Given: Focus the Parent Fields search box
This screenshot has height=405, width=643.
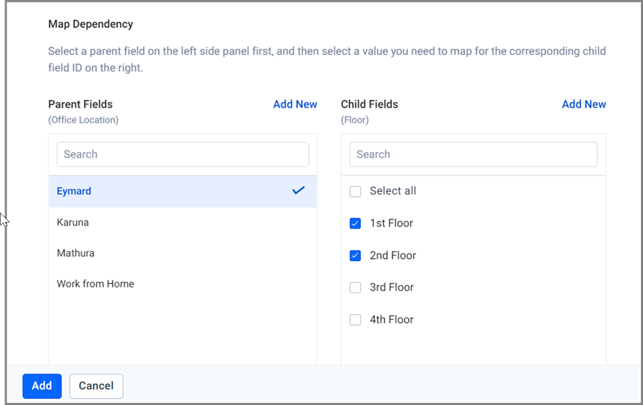Looking at the screenshot, I should pos(183,154).
